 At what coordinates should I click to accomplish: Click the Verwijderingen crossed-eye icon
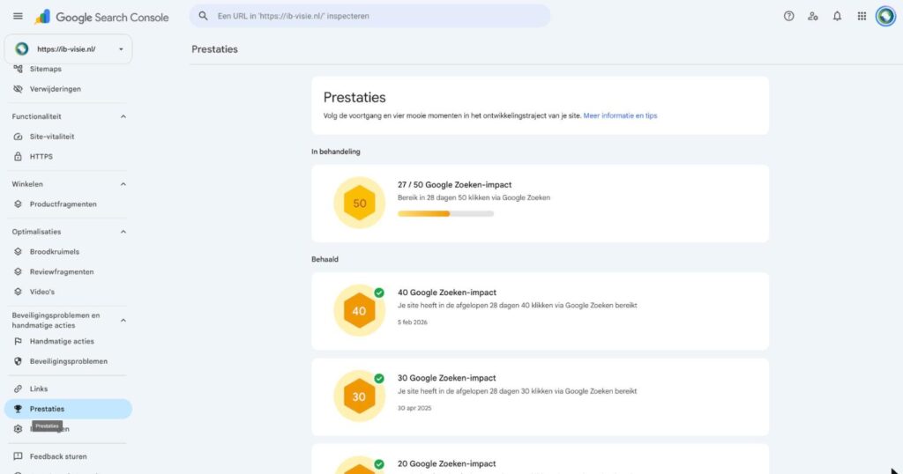pos(18,89)
